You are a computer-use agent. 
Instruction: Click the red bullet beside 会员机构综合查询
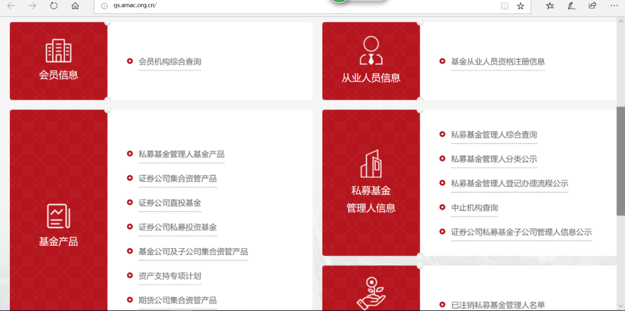click(x=130, y=61)
